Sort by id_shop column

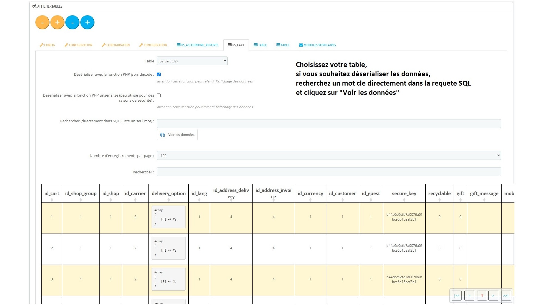coord(111,194)
